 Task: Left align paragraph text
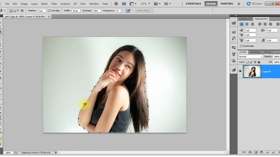pyautogui.click(x=241, y=24)
